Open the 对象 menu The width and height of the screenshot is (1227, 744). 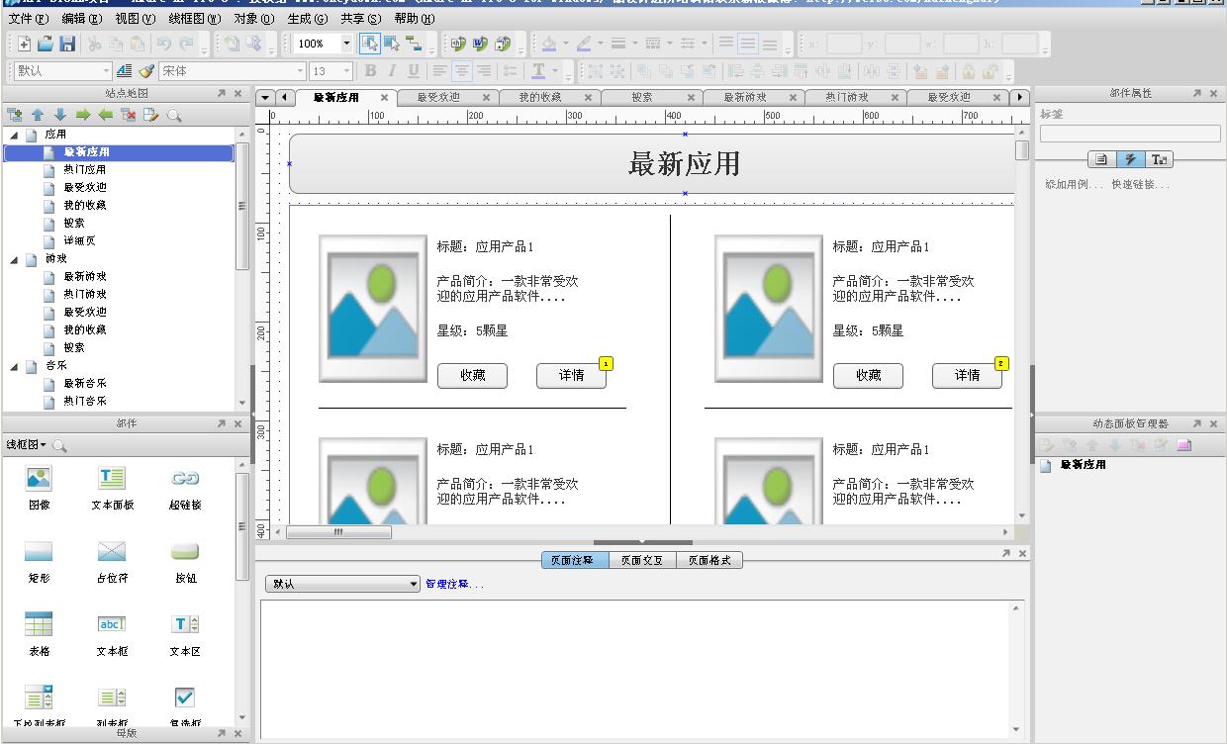(253, 19)
